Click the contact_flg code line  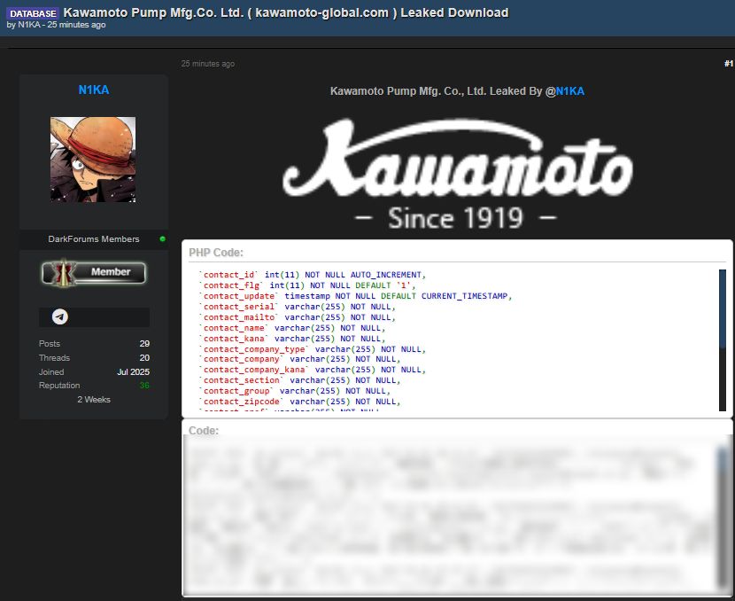click(307, 285)
